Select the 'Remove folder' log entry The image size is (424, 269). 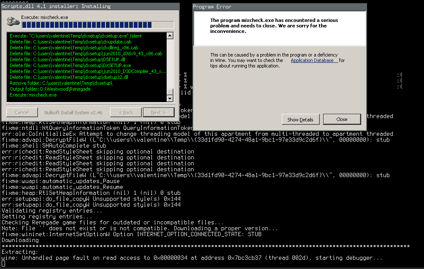click(x=61, y=83)
